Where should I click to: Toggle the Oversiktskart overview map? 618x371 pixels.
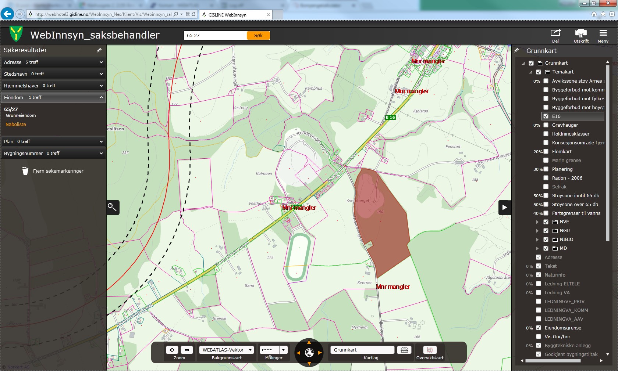(430, 350)
